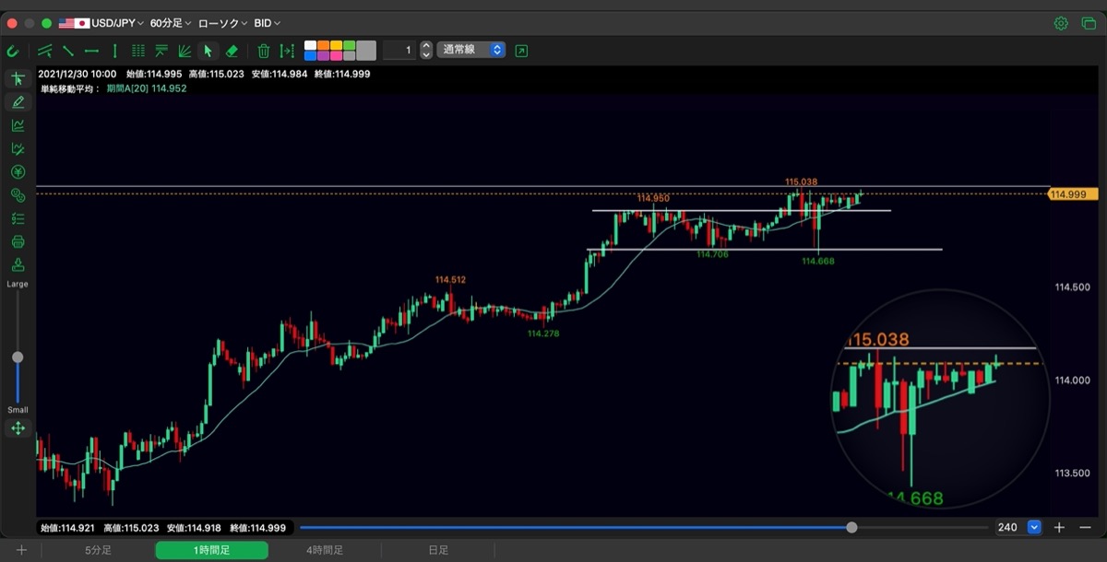Click the yen currency icon
This screenshot has width=1107, height=562.
pyautogui.click(x=18, y=172)
